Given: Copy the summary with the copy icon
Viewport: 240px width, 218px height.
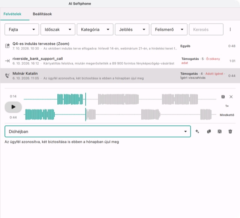Looking at the screenshot, I should [209, 131].
